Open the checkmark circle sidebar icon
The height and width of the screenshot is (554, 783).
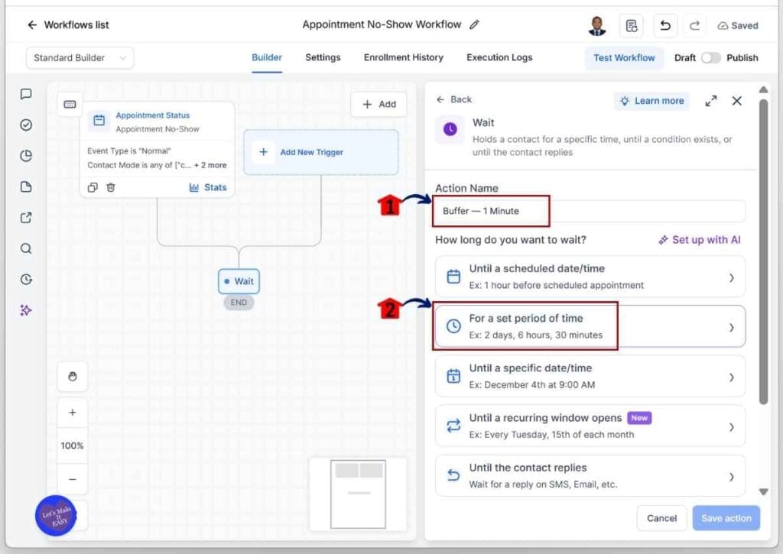point(26,125)
